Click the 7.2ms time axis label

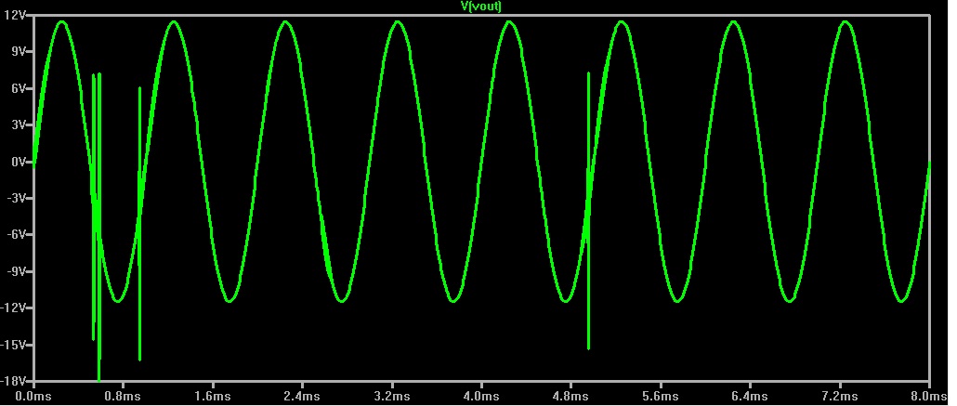841,396
